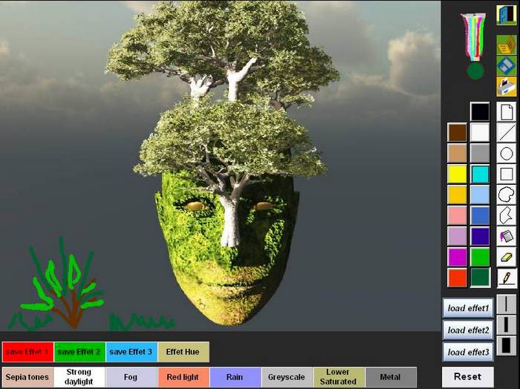The image size is (520, 389).
Task: Pick the magenta color swatch
Action: point(458,257)
